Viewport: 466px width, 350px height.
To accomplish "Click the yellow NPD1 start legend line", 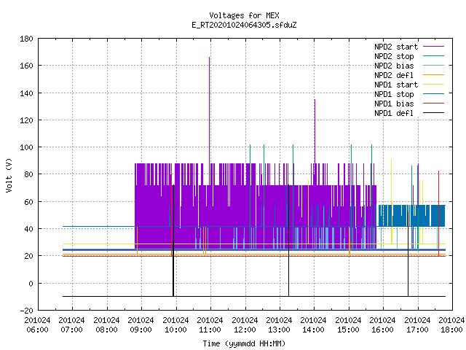I will pyautogui.click(x=434, y=85).
